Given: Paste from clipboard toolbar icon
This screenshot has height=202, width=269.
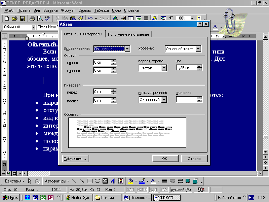Looking at the screenshot, I should (73, 18).
